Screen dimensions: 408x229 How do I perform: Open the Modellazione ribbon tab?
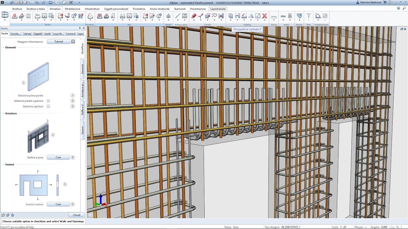(73, 9)
